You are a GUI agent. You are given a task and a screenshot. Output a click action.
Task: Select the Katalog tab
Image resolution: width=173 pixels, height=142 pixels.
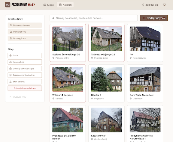[65, 5]
